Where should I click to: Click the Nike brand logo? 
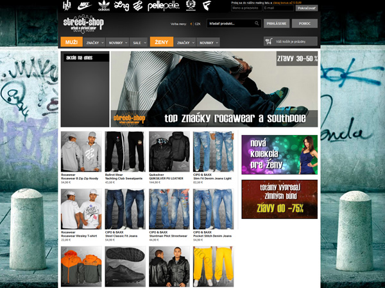(85, 6)
